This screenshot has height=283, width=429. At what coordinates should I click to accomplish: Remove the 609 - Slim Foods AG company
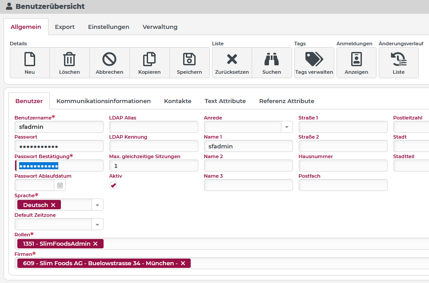point(183,263)
